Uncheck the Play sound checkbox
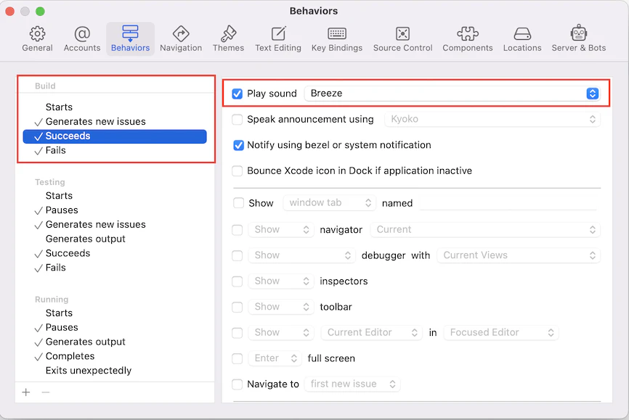The width and height of the screenshot is (629, 420). [x=237, y=94]
